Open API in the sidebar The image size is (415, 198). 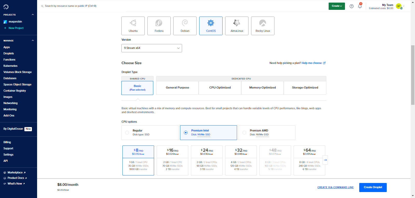(5, 161)
